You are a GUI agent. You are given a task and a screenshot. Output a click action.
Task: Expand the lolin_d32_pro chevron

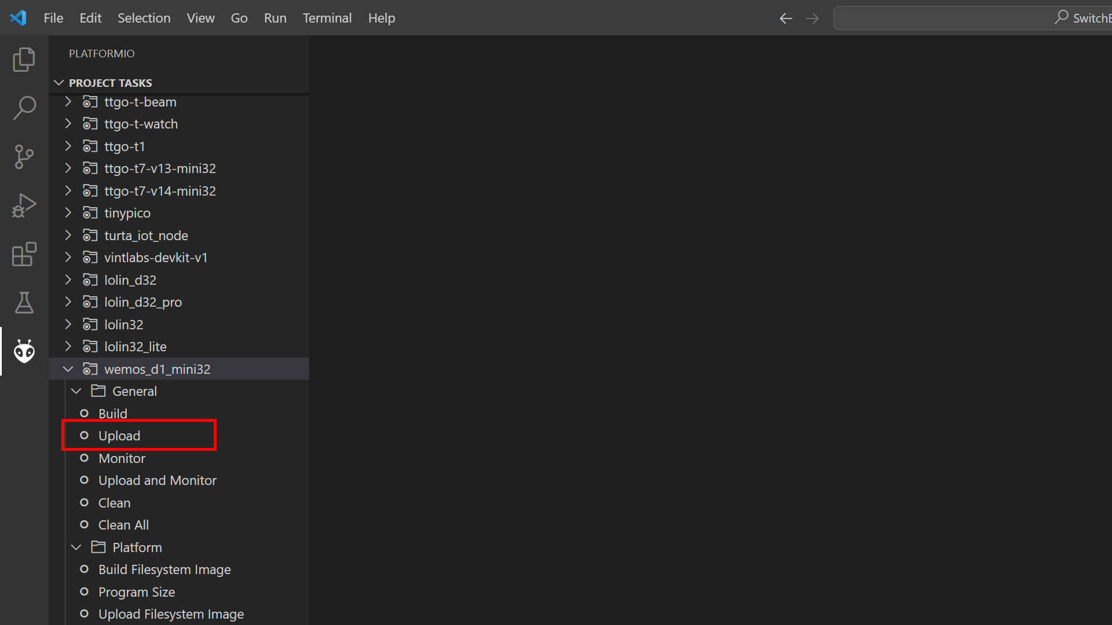[68, 302]
